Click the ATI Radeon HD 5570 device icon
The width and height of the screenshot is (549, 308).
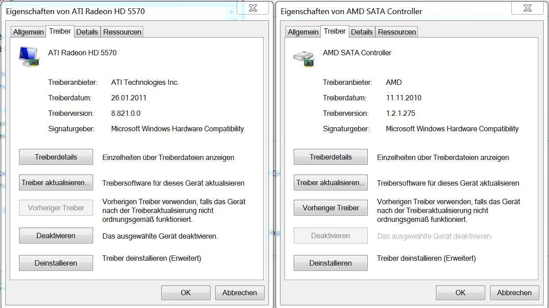click(29, 56)
